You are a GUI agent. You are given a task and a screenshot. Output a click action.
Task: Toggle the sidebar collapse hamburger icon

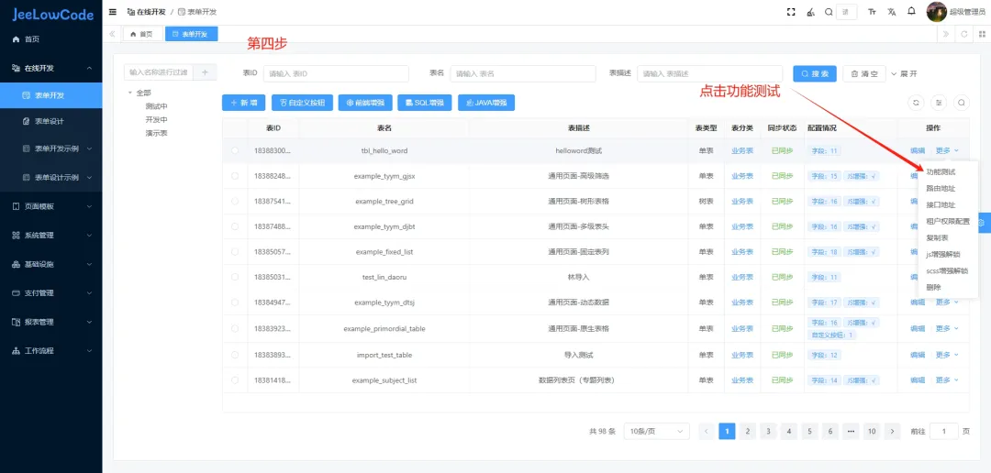[x=113, y=12]
